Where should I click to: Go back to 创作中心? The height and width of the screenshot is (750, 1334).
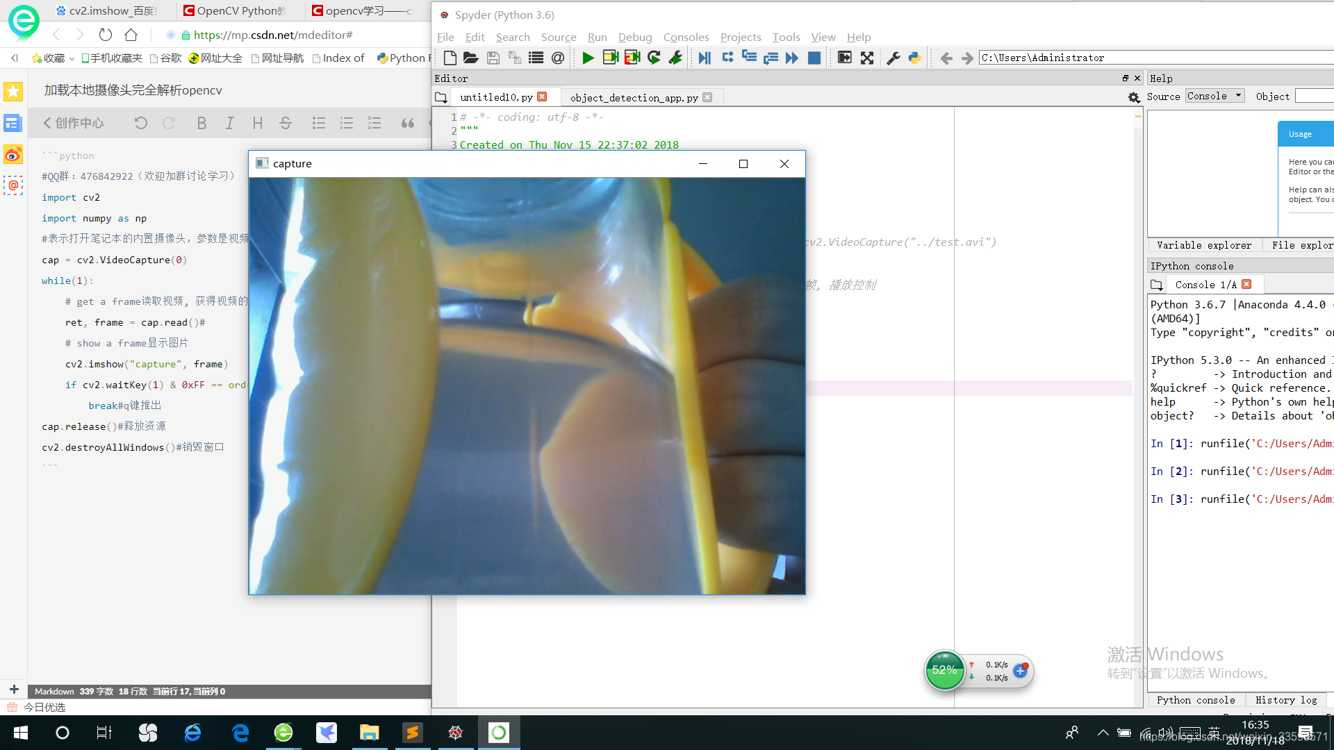click(73, 123)
